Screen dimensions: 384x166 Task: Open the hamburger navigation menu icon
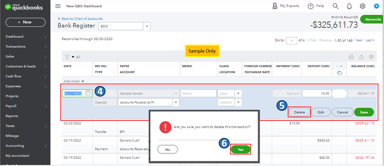click(x=58, y=6)
